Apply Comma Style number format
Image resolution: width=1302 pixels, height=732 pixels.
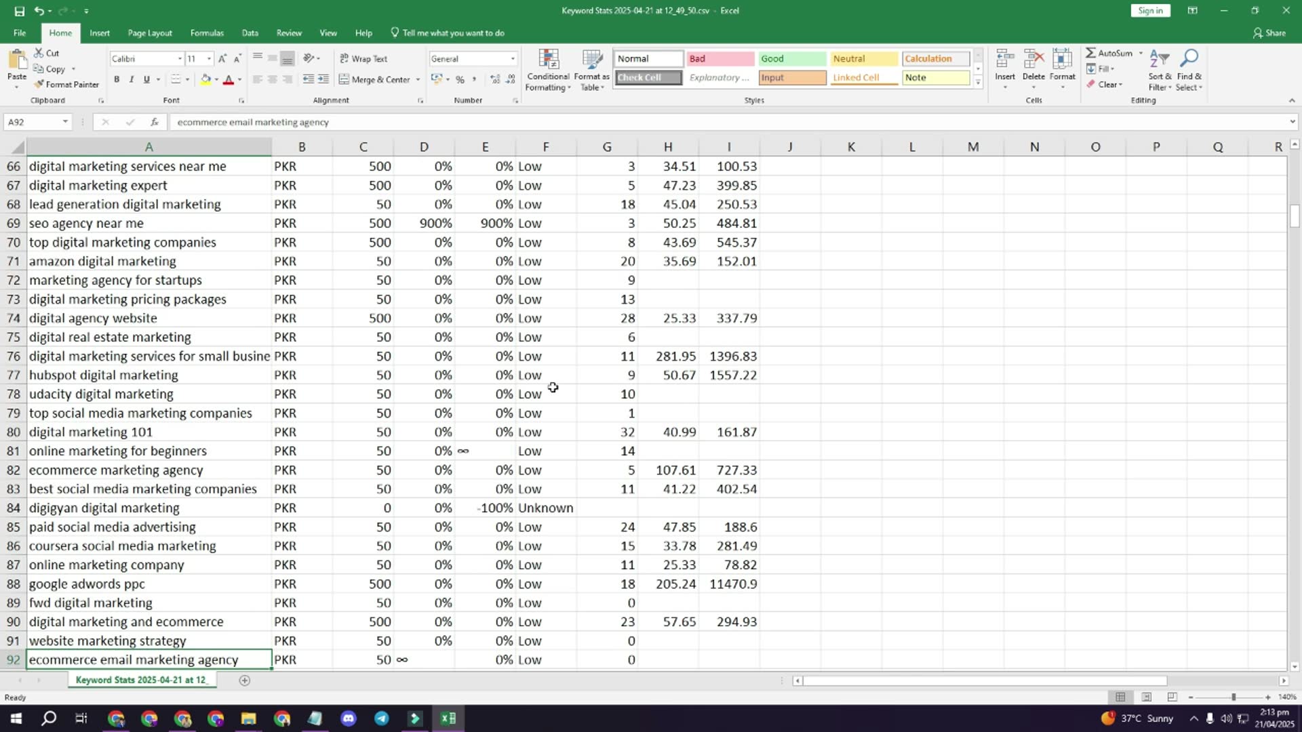click(x=474, y=79)
